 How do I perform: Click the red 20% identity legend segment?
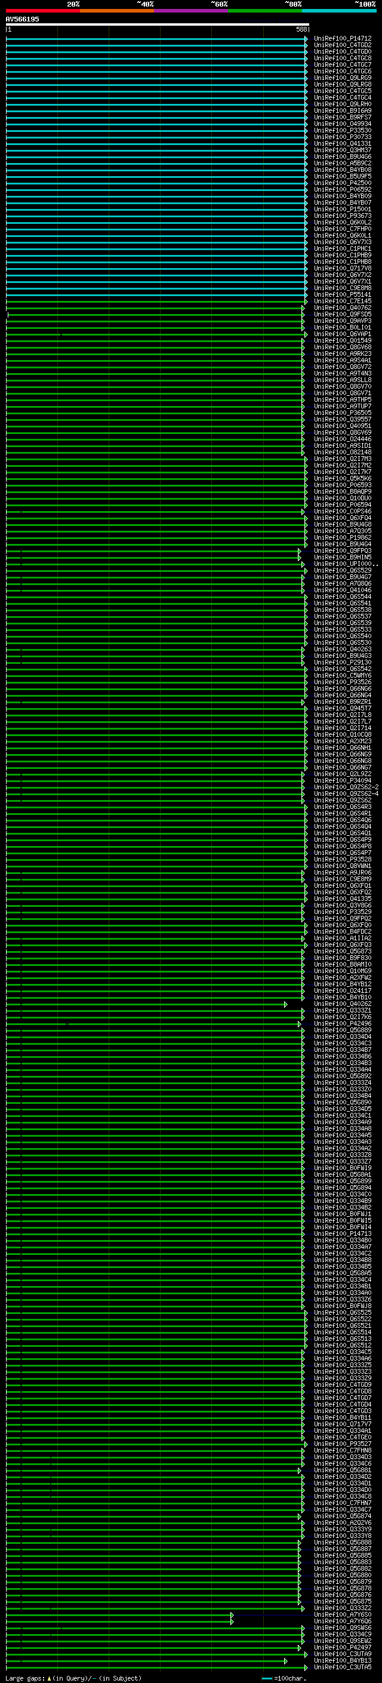pyautogui.click(x=43, y=11)
